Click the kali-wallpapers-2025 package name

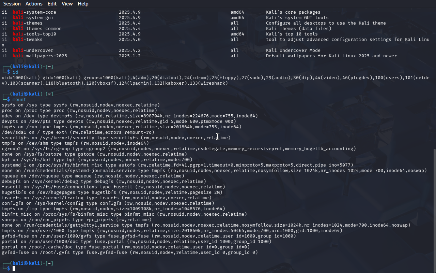click(x=40, y=56)
